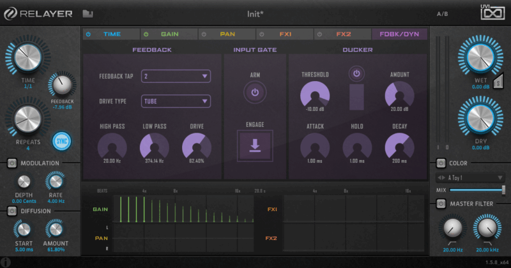The height and width of the screenshot is (268, 511).
Task: Enable the Modulation section power toggle
Action: [11, 163]
